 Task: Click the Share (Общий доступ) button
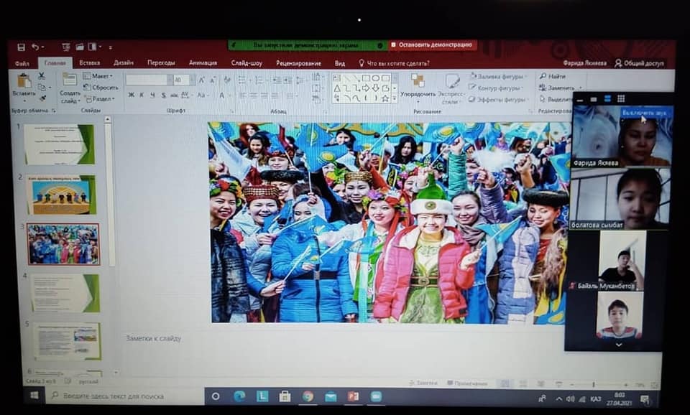click(x=639, y=63)
